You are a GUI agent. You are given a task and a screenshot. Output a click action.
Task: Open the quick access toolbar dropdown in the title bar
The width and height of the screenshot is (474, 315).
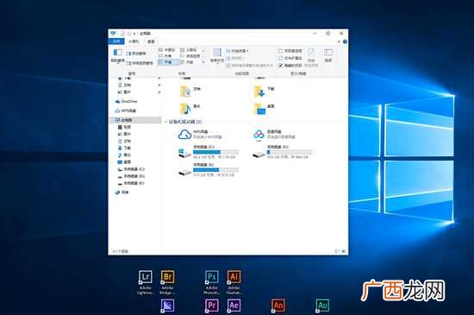[134, 34]
